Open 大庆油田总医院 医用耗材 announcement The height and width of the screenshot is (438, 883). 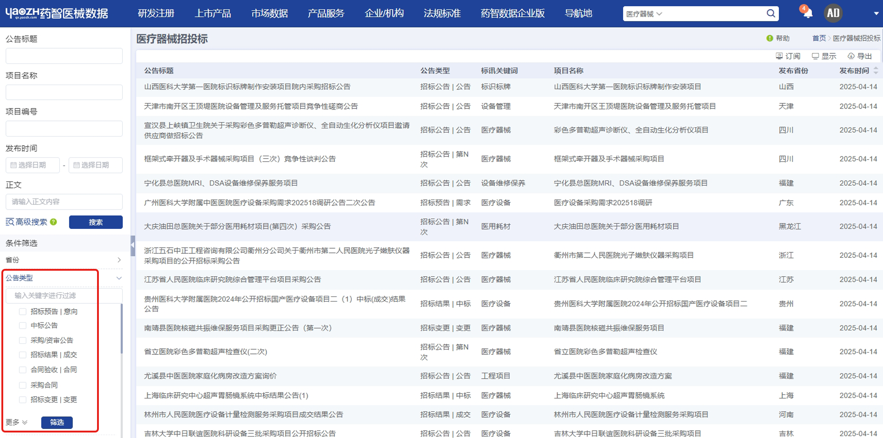pyautogui.click(x=237, y=227)
